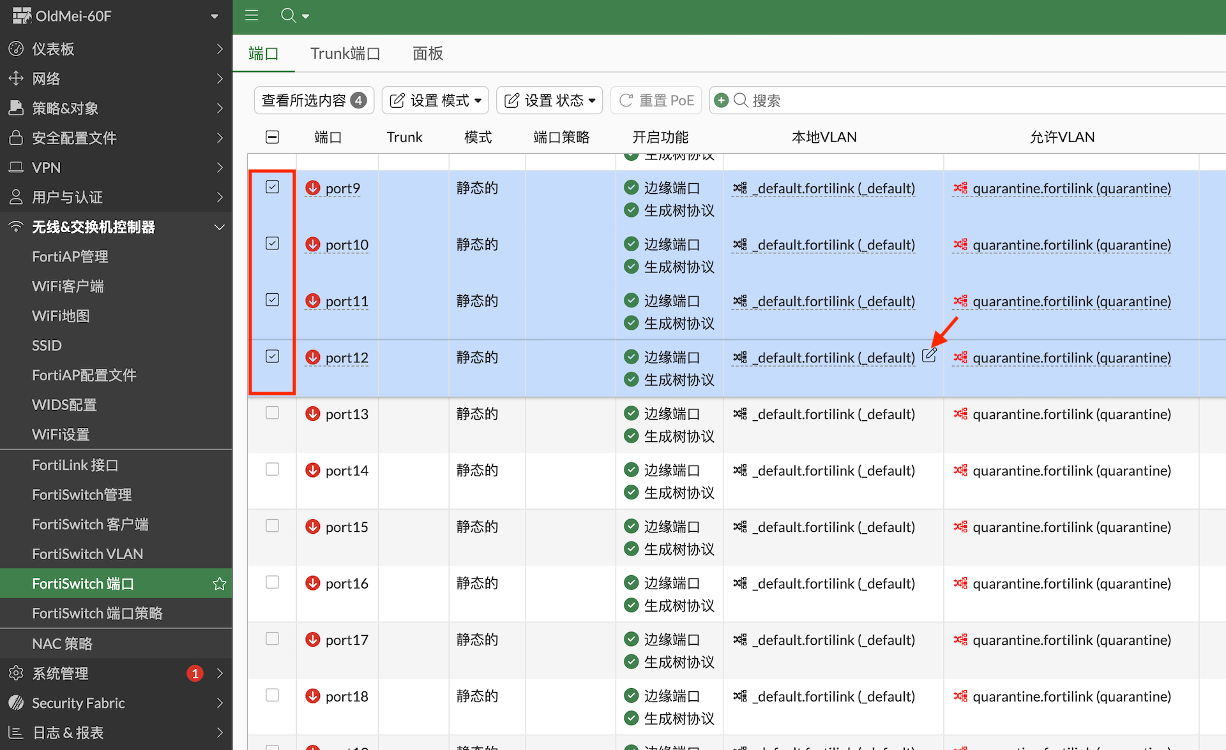
Task: Click the green check beside port17 生成树协议
Action: pyautogui.click(x=631, y=661)
